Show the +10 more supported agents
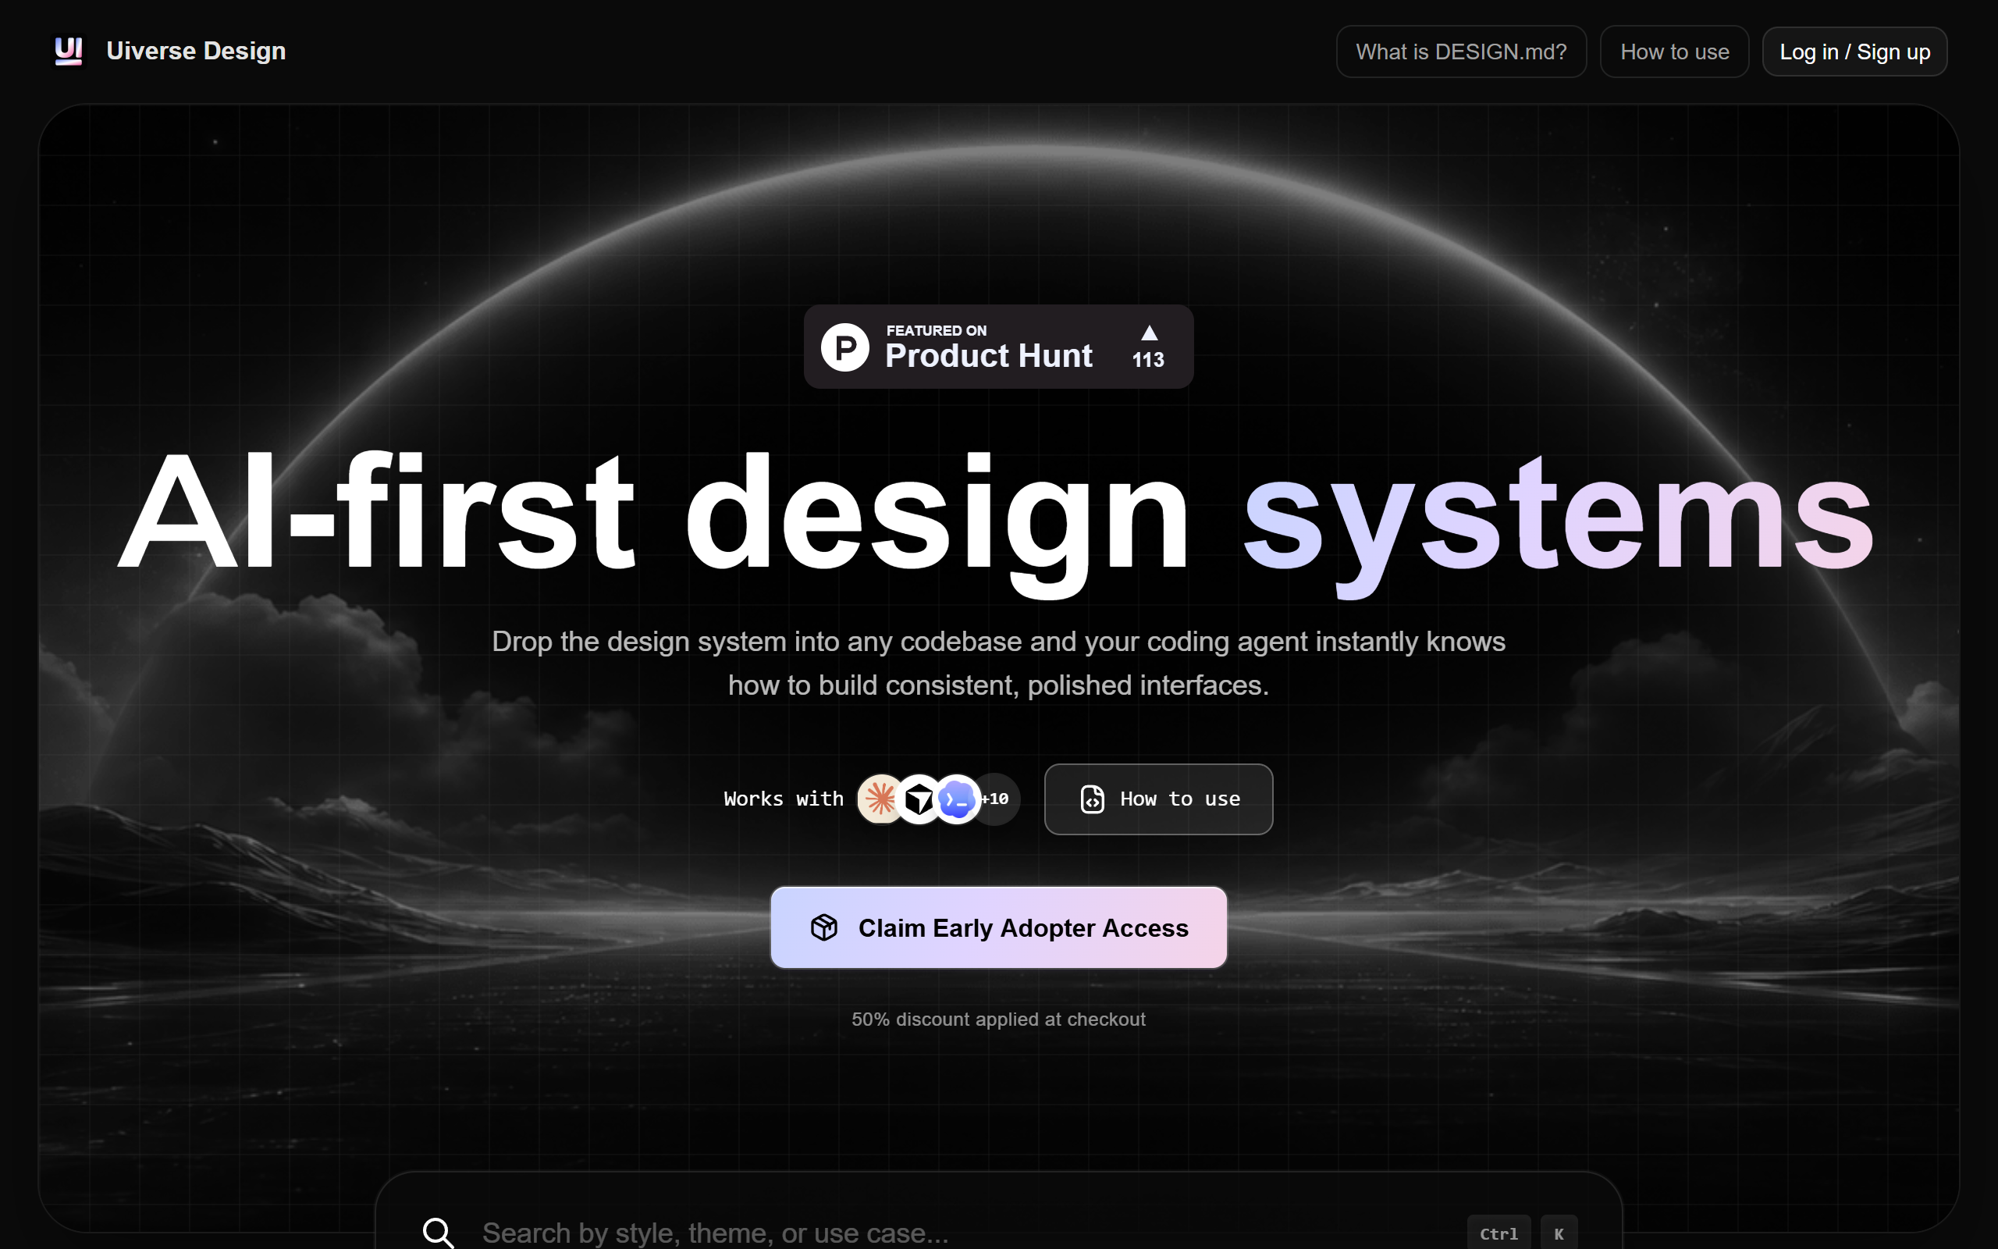 pos(996,799)
